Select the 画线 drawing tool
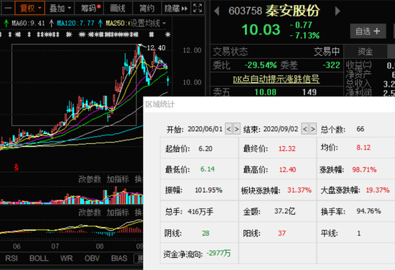This screenshot has width=395, height=270. [x=118, y=8]
